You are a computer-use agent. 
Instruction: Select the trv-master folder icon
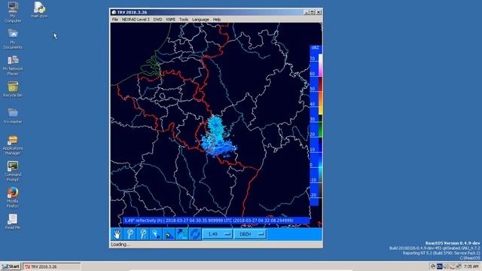tap(13, 116)
